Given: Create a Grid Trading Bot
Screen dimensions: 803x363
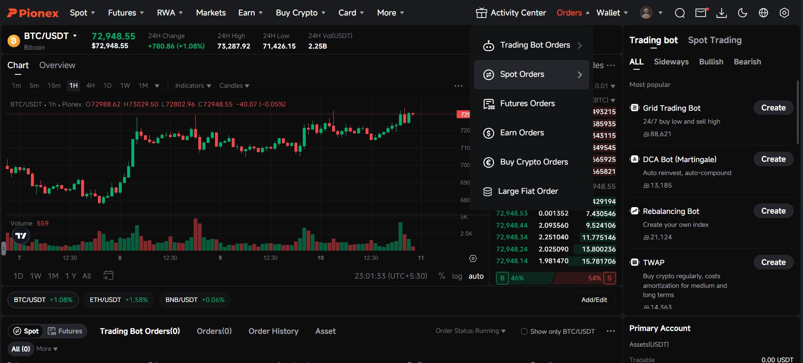Looking at the screenshot, I should [x=773, y=108].
